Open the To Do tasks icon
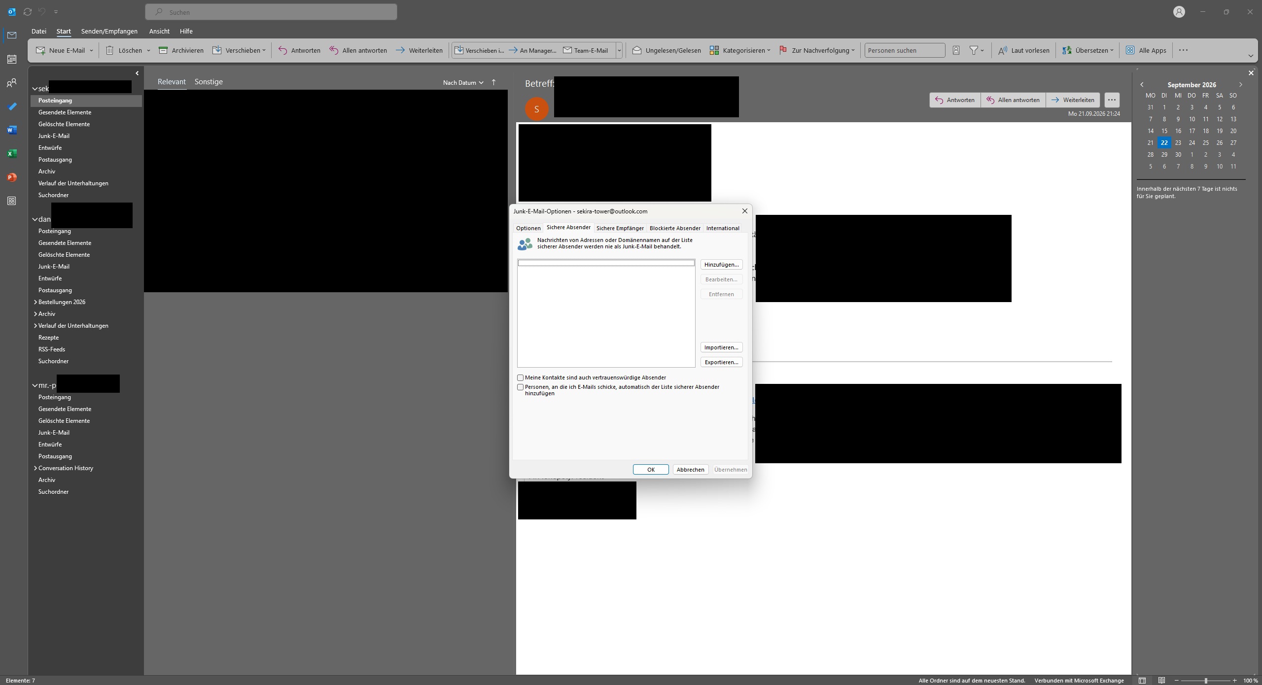The height and width of the screenshot is (685, 1262). (x=12, y=106)
